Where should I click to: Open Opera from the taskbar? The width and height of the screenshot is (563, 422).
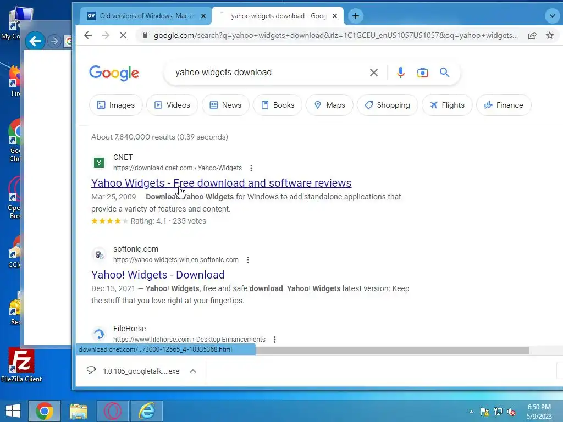tap(113, 411)
